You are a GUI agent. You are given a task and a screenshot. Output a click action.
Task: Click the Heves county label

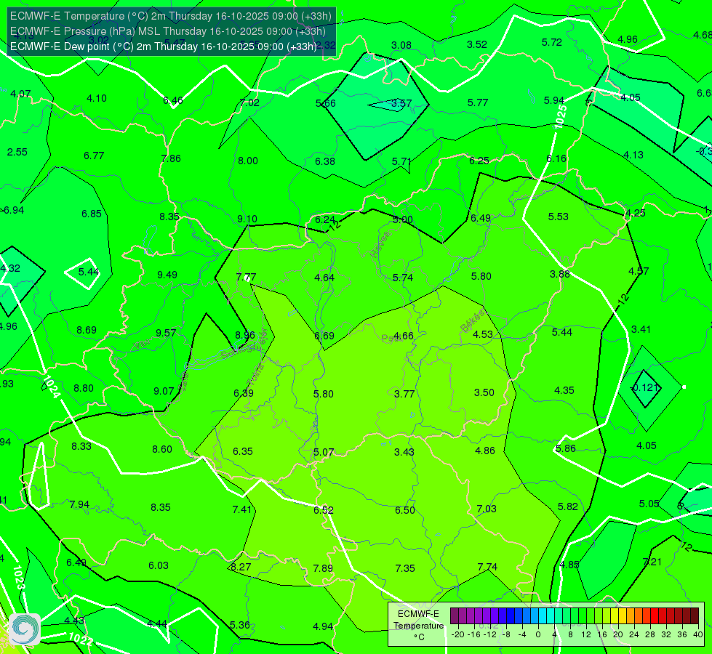click(x=380, y=244)
